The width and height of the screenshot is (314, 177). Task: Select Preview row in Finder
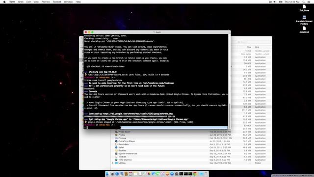(x=191, y=138)
